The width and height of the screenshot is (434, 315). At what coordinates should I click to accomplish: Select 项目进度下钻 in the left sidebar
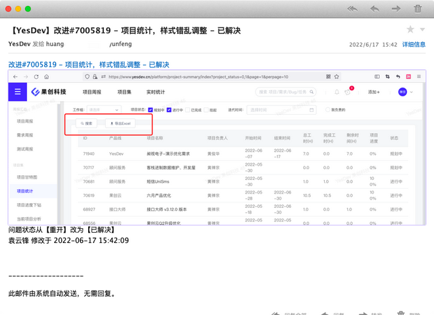pos(28,205)
